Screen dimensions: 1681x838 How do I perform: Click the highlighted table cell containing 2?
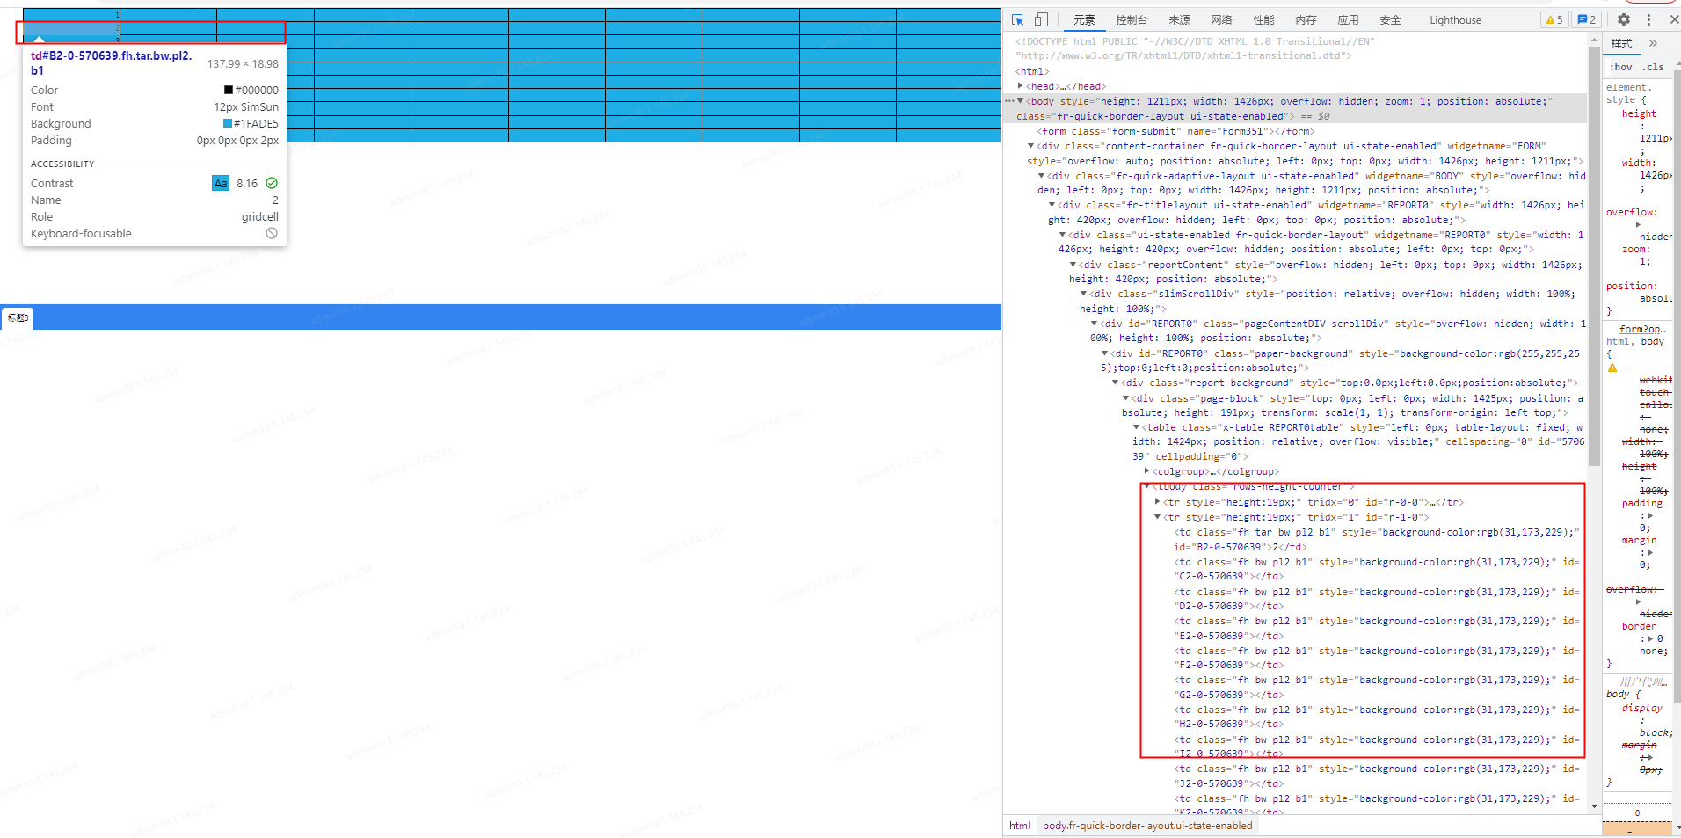pos(72,27)
